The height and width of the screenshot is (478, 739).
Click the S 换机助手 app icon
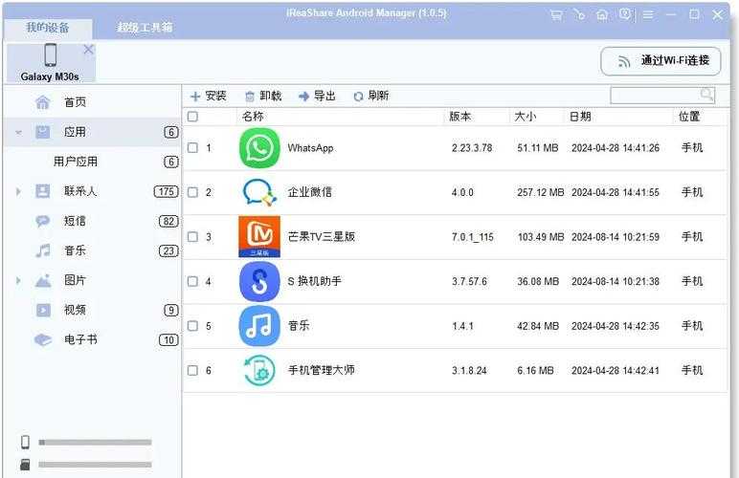259,281
